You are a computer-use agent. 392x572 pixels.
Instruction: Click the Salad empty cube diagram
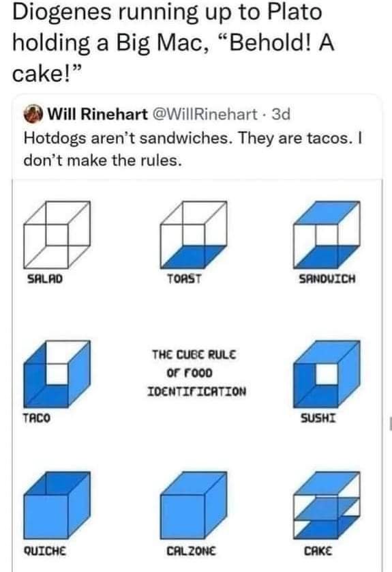point(57,235)
